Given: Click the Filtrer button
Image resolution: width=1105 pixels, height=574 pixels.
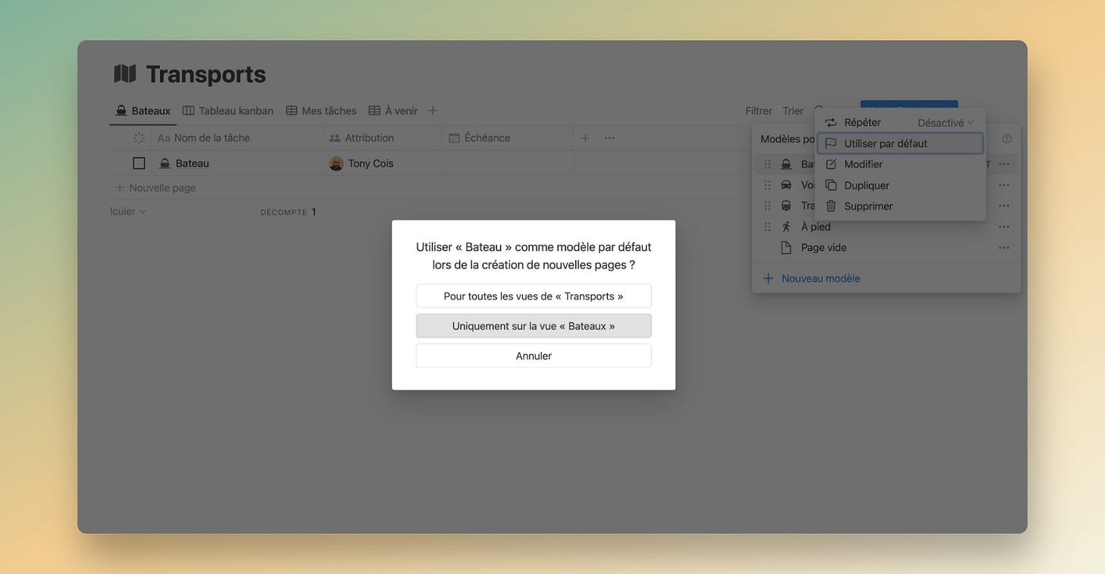Looking at the screenshot, I should pos(758,111).
